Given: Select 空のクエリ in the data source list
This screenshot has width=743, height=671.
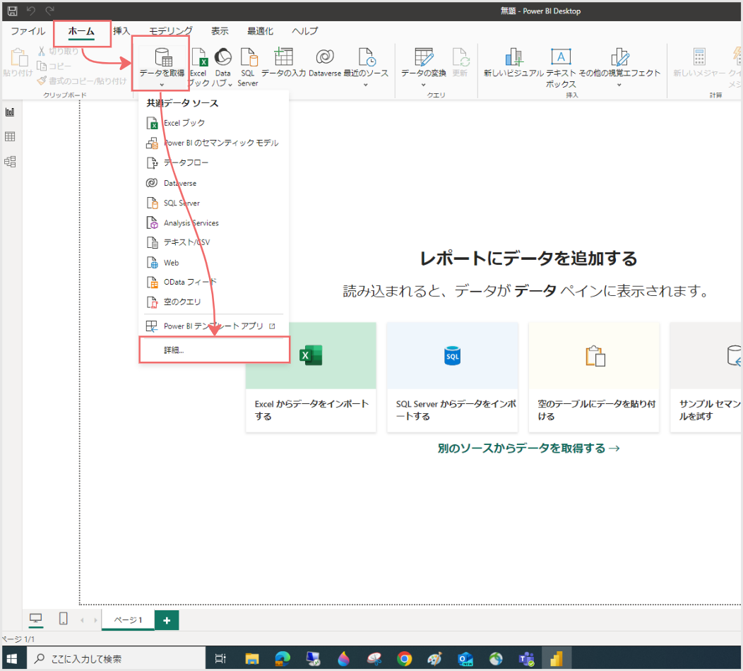Looking at the screenshot, I should [214, 302].
